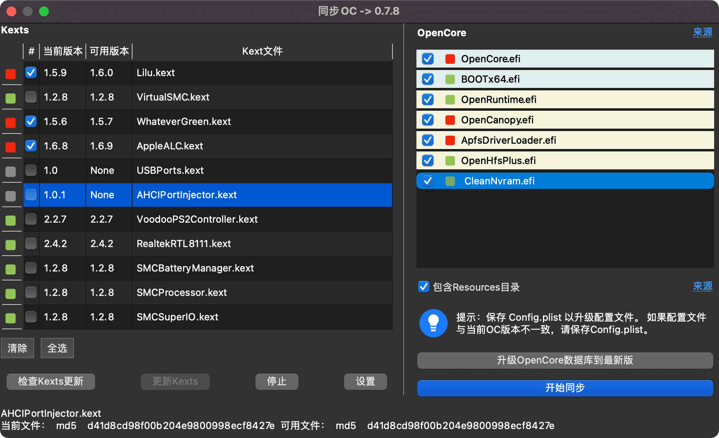Click the red status indicator for WhateverGreen.kext
This screenshot has height=438, width=719.
[x=11, y=123]
